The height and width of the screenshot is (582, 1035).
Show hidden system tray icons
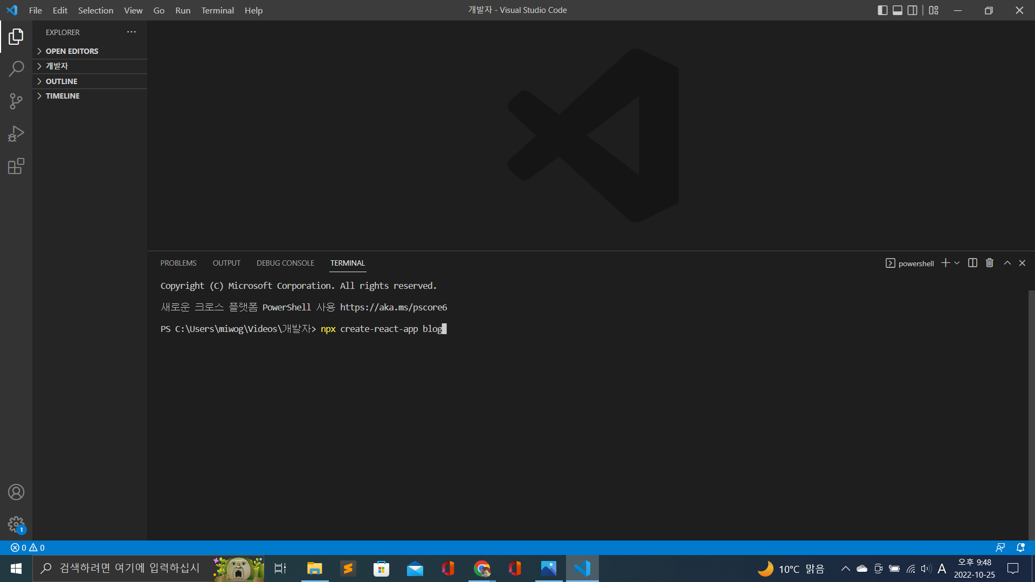pos(846,569)
